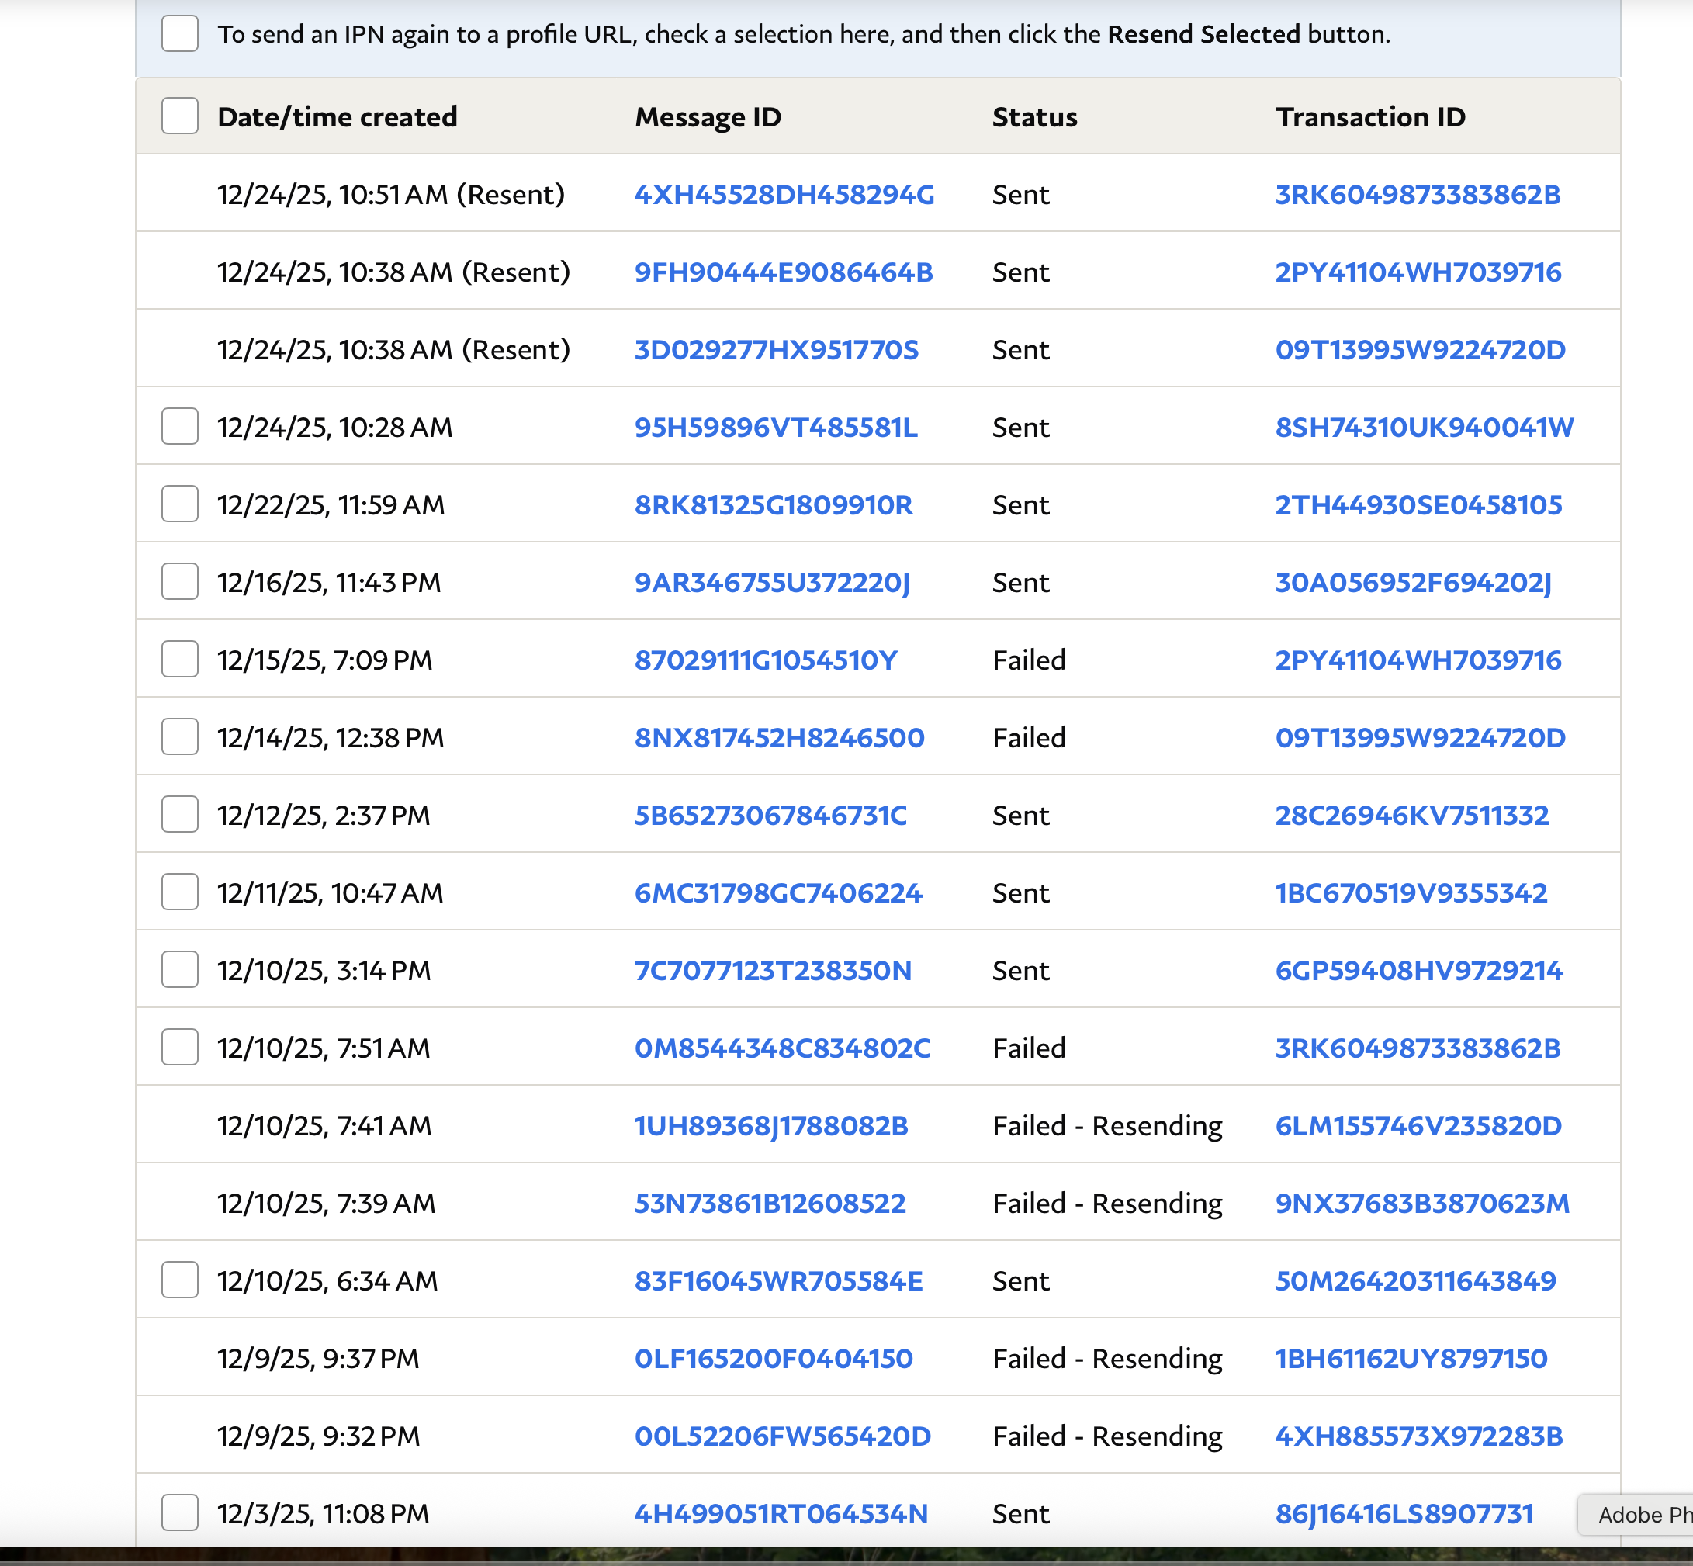Click message ID 5B65273067846731C

770,815
